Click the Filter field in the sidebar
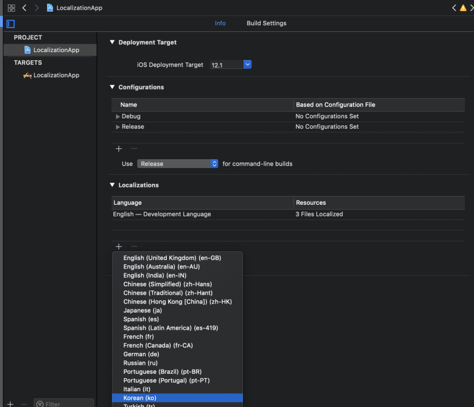474x407 pixels. [64, 404]
